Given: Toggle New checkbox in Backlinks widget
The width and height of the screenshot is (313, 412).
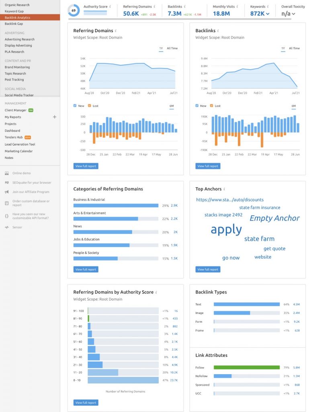Looking at the screenshot, I should tap(197, 106).
